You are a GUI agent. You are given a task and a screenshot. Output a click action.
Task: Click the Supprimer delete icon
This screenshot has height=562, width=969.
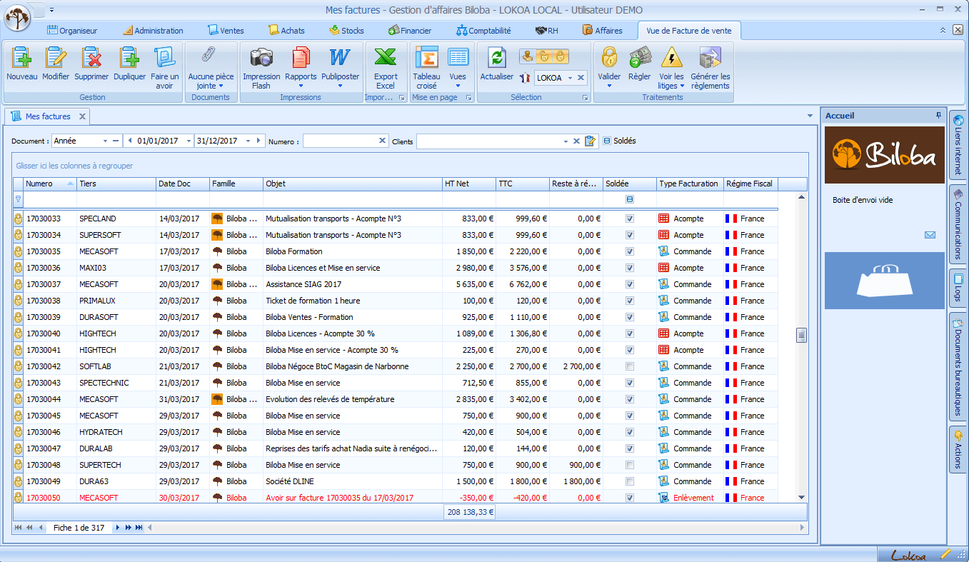point(91,58)
